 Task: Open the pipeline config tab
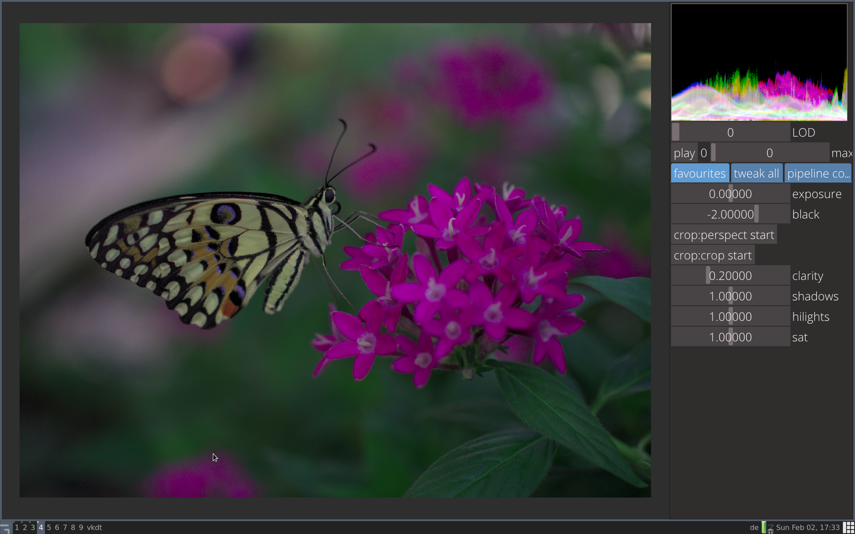click(x=818, y=174)
